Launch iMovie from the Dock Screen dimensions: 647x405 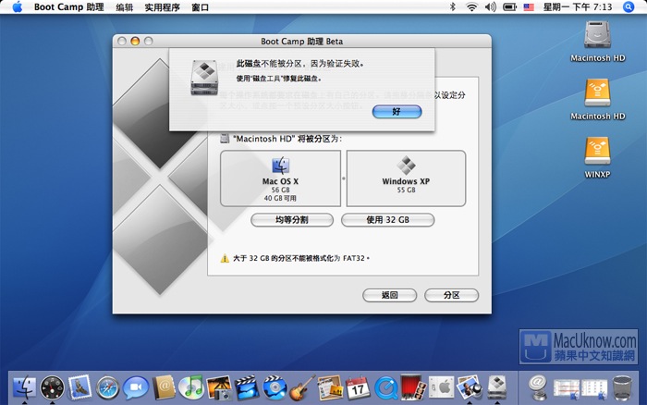[247, 387]
